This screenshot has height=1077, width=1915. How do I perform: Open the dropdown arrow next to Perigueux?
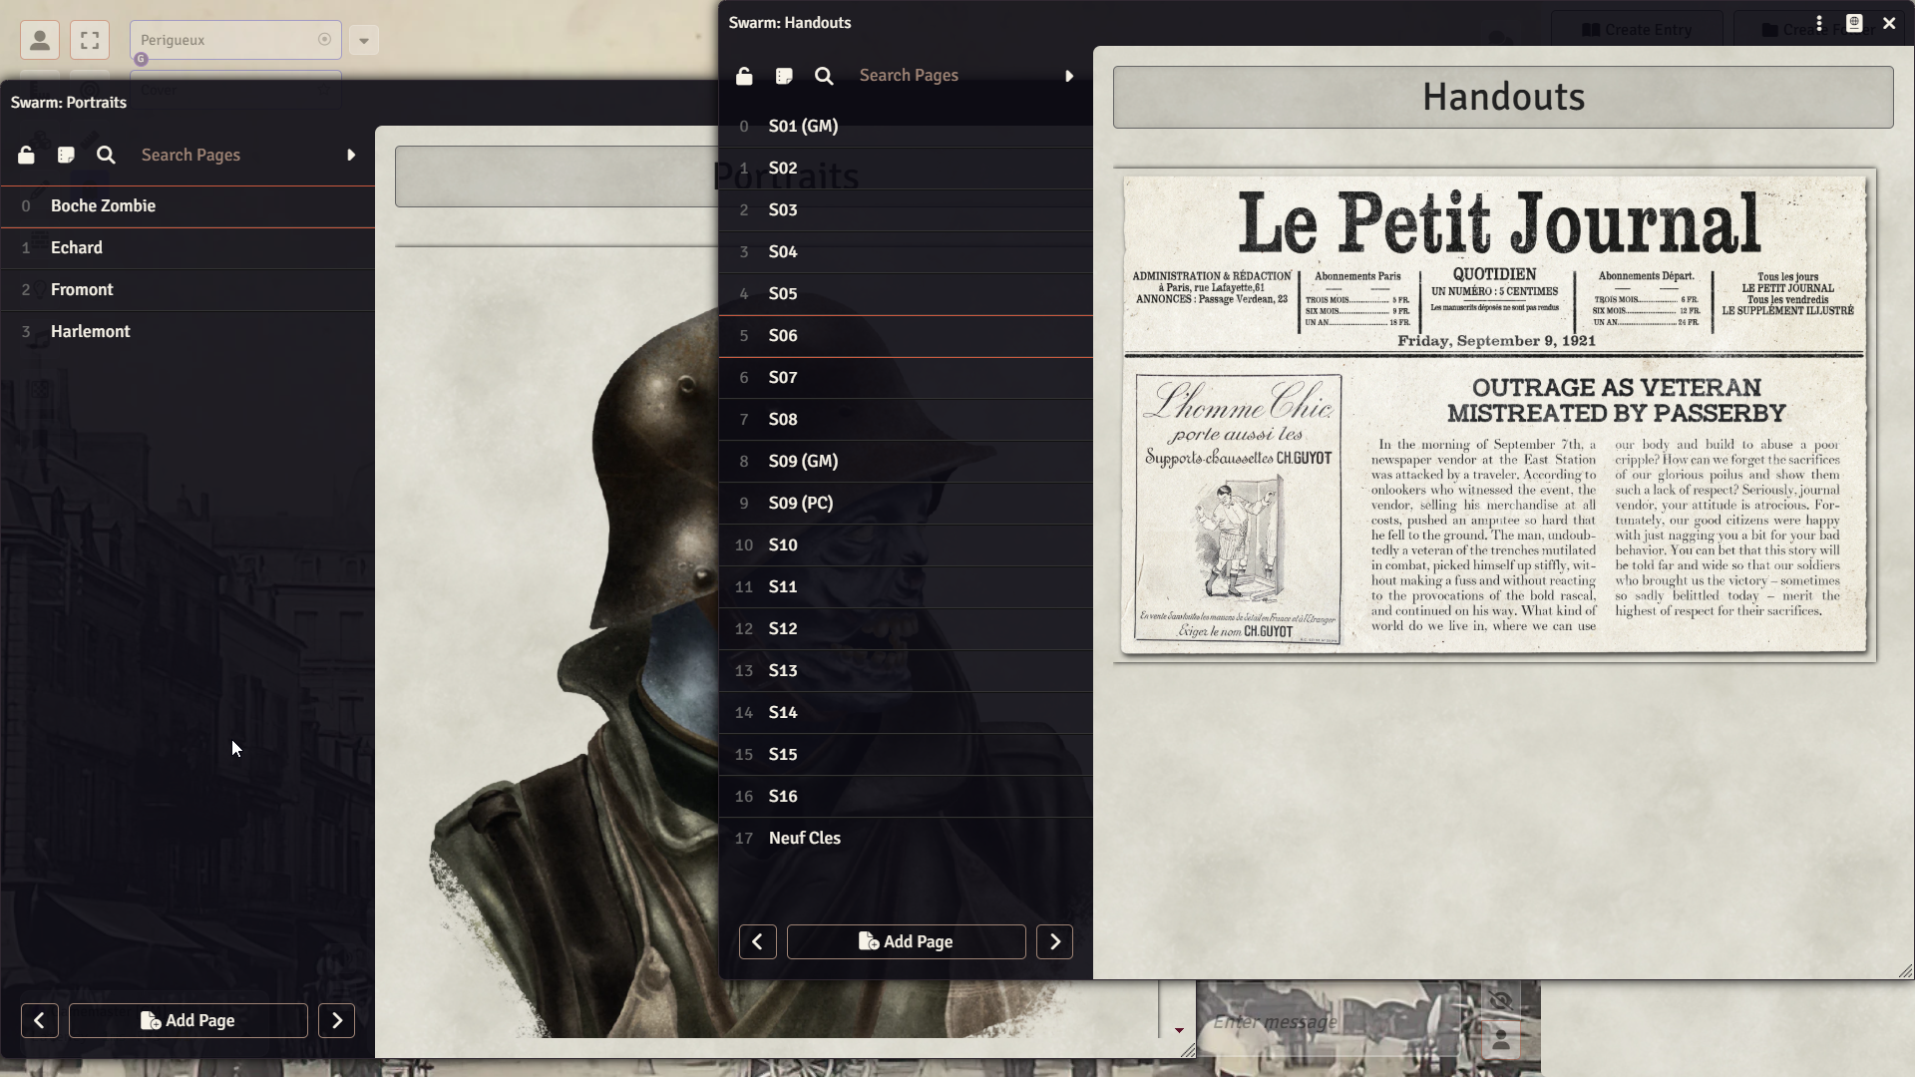pos(364,40)
